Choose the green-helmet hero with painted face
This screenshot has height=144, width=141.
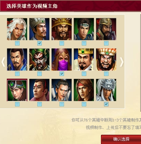[x=39, y=60]
